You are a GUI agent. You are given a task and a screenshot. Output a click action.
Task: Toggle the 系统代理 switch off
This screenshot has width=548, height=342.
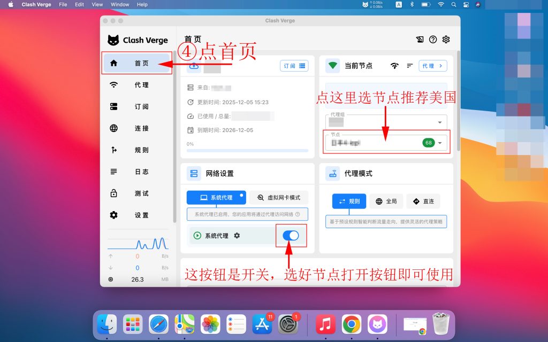click(291, 236)
